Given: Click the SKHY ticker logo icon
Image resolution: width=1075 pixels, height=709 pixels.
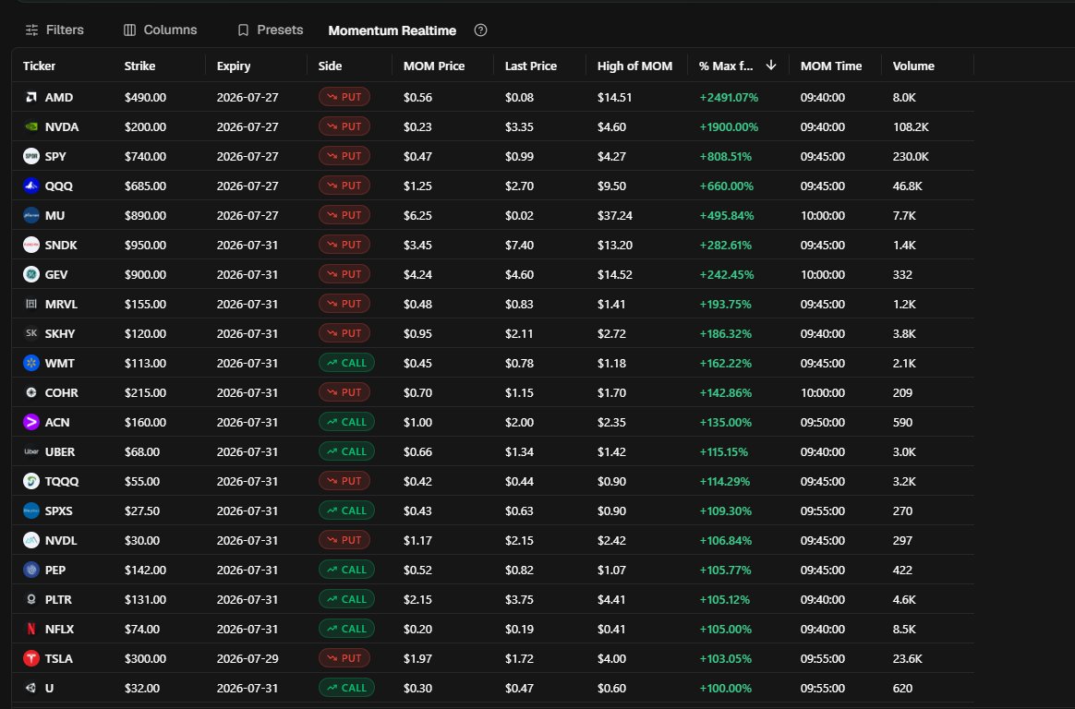Looking at the screenshot, I should click(30, 333).
